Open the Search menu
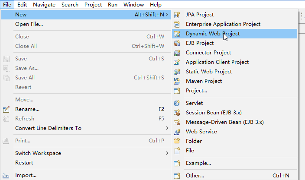305x180 pixels. (x=70, y=4)
